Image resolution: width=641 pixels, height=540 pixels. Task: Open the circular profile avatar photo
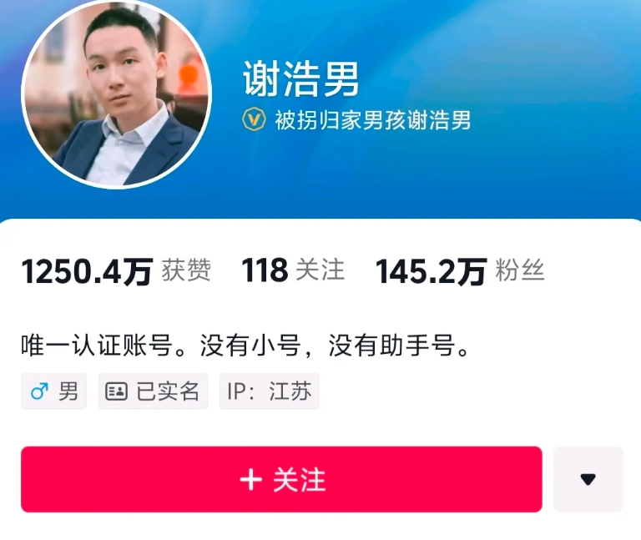[117, 94]
